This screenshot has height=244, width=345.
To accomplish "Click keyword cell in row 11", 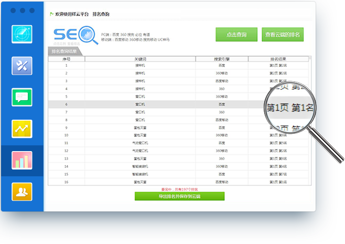I will click(x=140, y=143).
